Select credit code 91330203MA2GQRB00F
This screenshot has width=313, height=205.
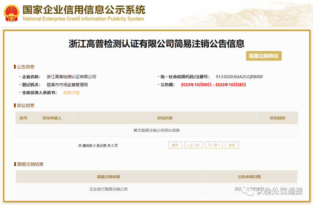240,77
